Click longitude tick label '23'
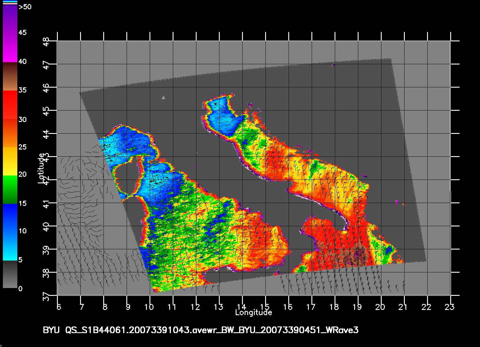The width and height of the screenshot is (480, 347). (x=450, y=307)
